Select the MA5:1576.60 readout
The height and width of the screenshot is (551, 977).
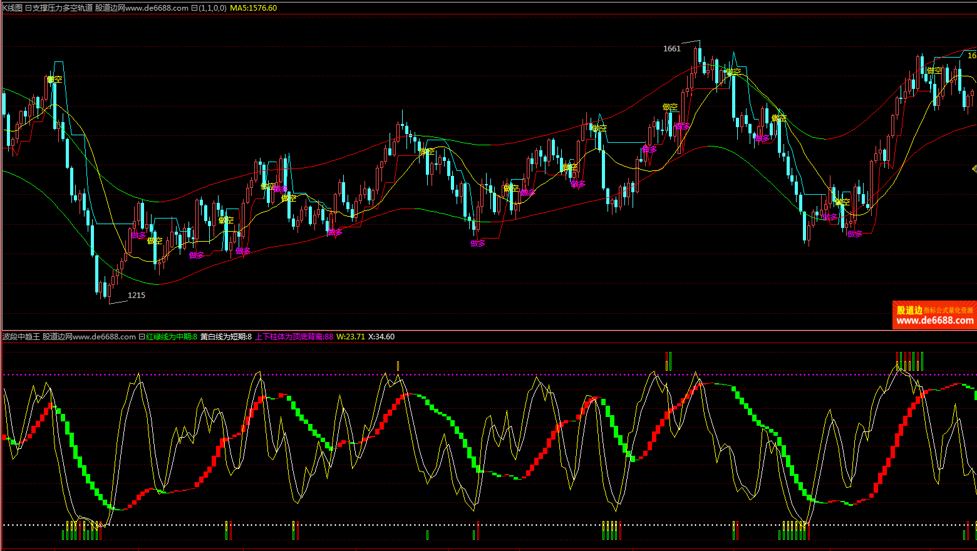253,8
